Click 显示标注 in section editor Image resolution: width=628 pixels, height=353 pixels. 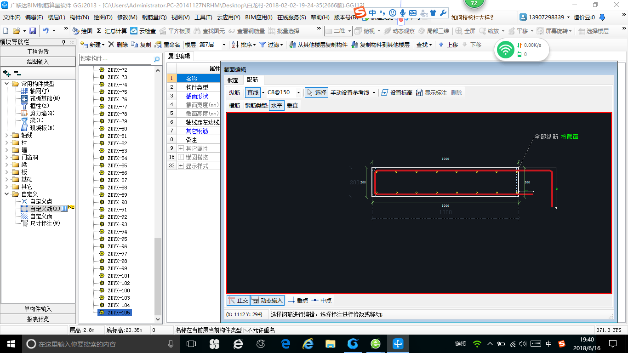click(x=431, y=92)
